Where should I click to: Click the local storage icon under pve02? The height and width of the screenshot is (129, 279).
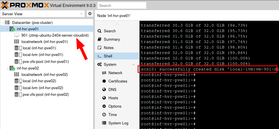point(18,81)
